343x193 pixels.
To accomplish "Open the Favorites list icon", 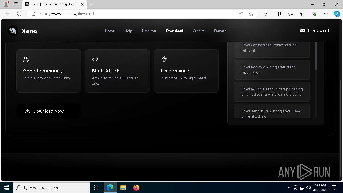I will pyautogui.click(x=290, y=14).
